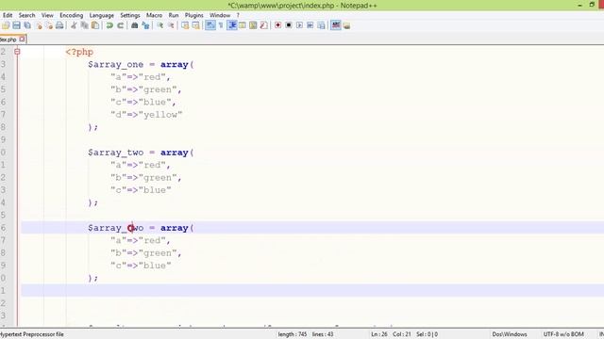Viewport: 604px width, 339px height.
Task: Click the Save All toolbar icon
Action: [x=27, y=25]
